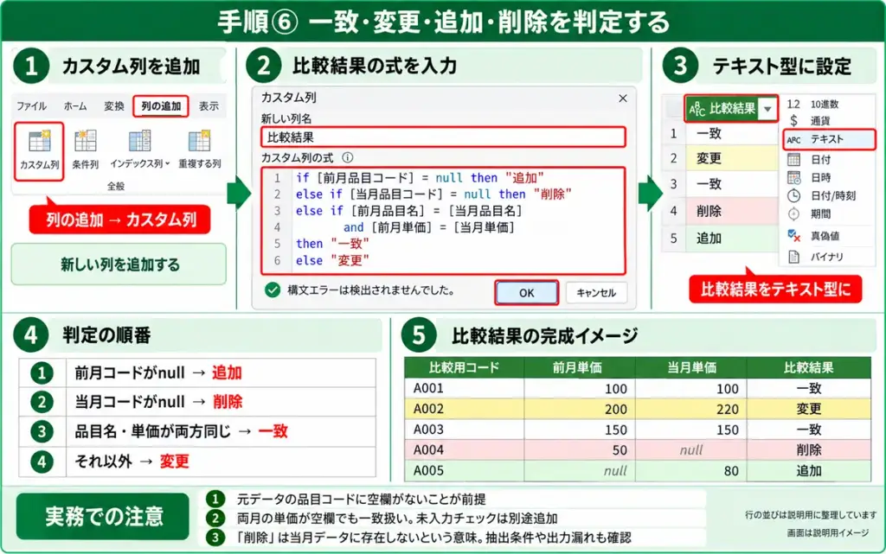Click the green syntax check icon
886x554 pixels.
tap(273, 290)
